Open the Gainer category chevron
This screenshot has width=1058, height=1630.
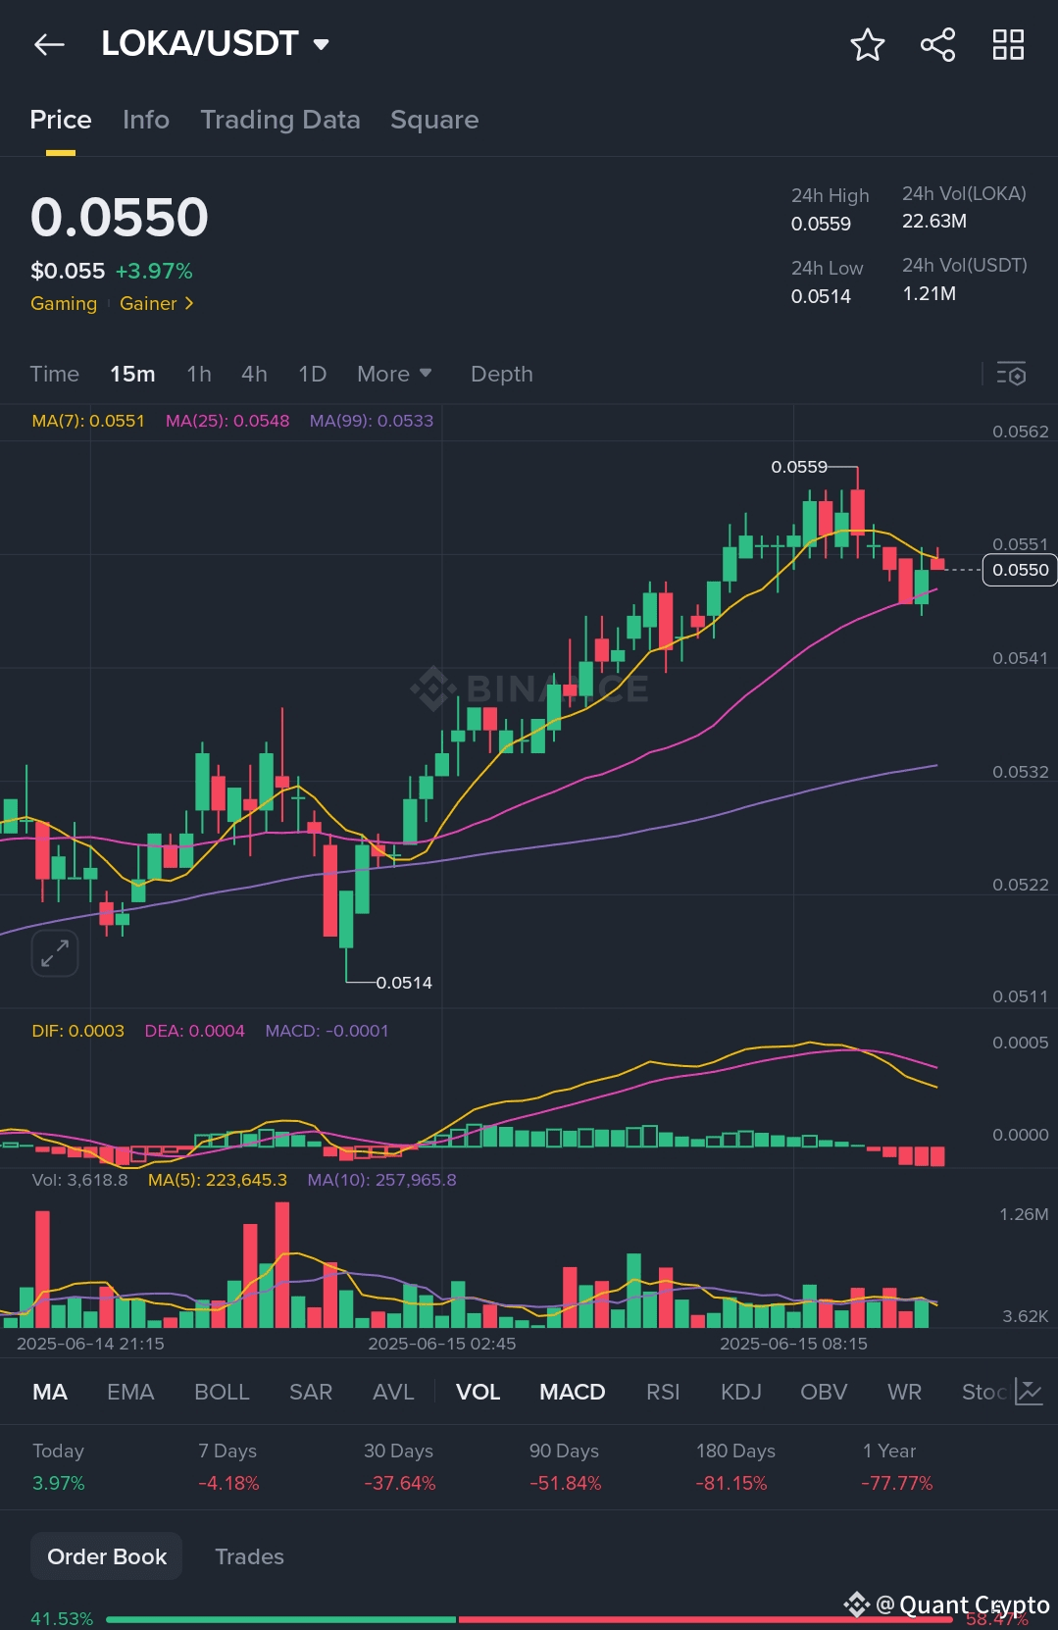(189, 303)
